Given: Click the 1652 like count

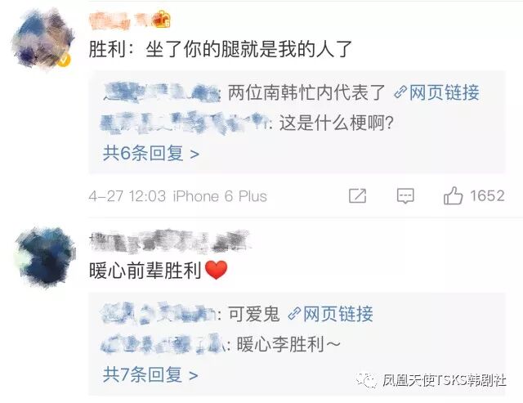Looking at the screenshot, I should [x=487, y=196].
